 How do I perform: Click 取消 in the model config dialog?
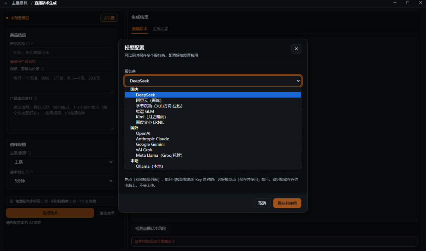(x=262, y=203)
